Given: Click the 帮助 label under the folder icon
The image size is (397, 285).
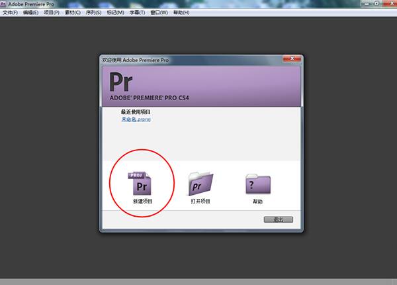Looking at the screenshot, I should pos(257,201).
